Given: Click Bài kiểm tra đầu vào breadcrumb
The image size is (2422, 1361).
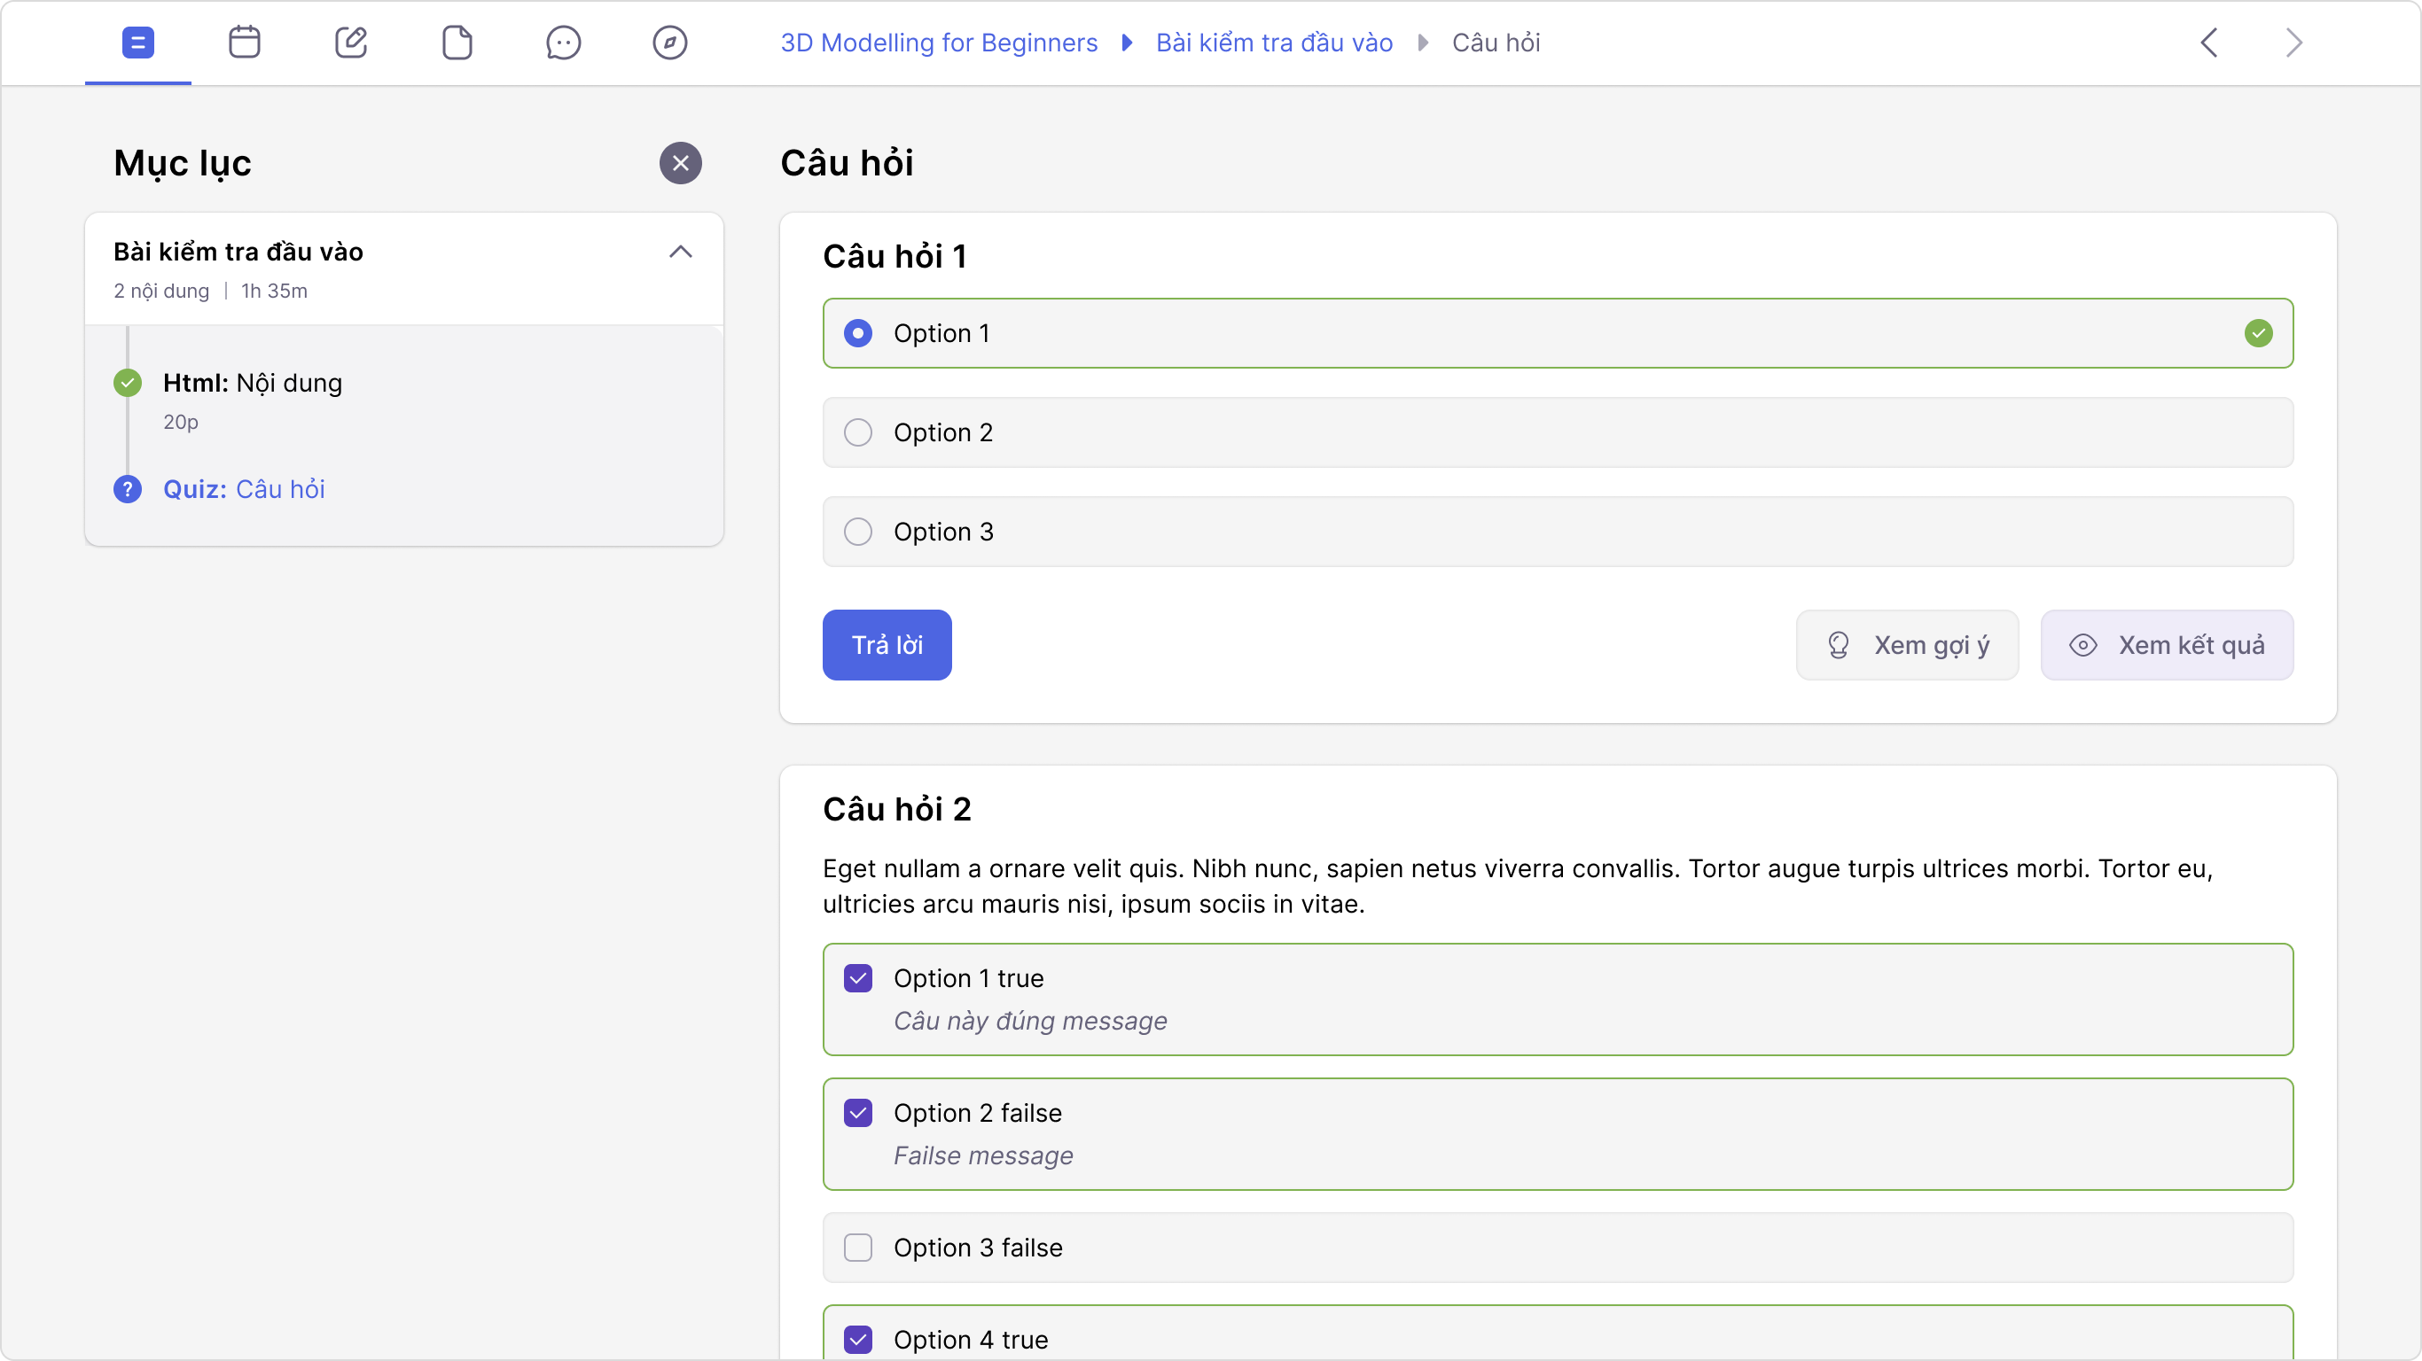Looking at the screenshot, I should [x=1273, y=43].
